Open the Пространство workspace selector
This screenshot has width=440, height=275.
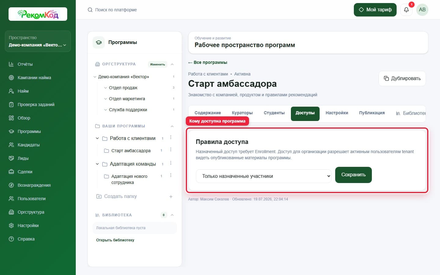pos(38,41)
